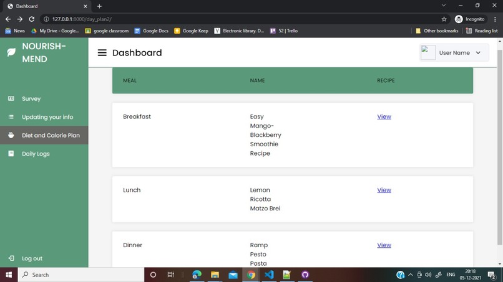This screenshot has width=503, height=282.
Task: Open Chrome three-dot menu
Action: coord(495,19)
